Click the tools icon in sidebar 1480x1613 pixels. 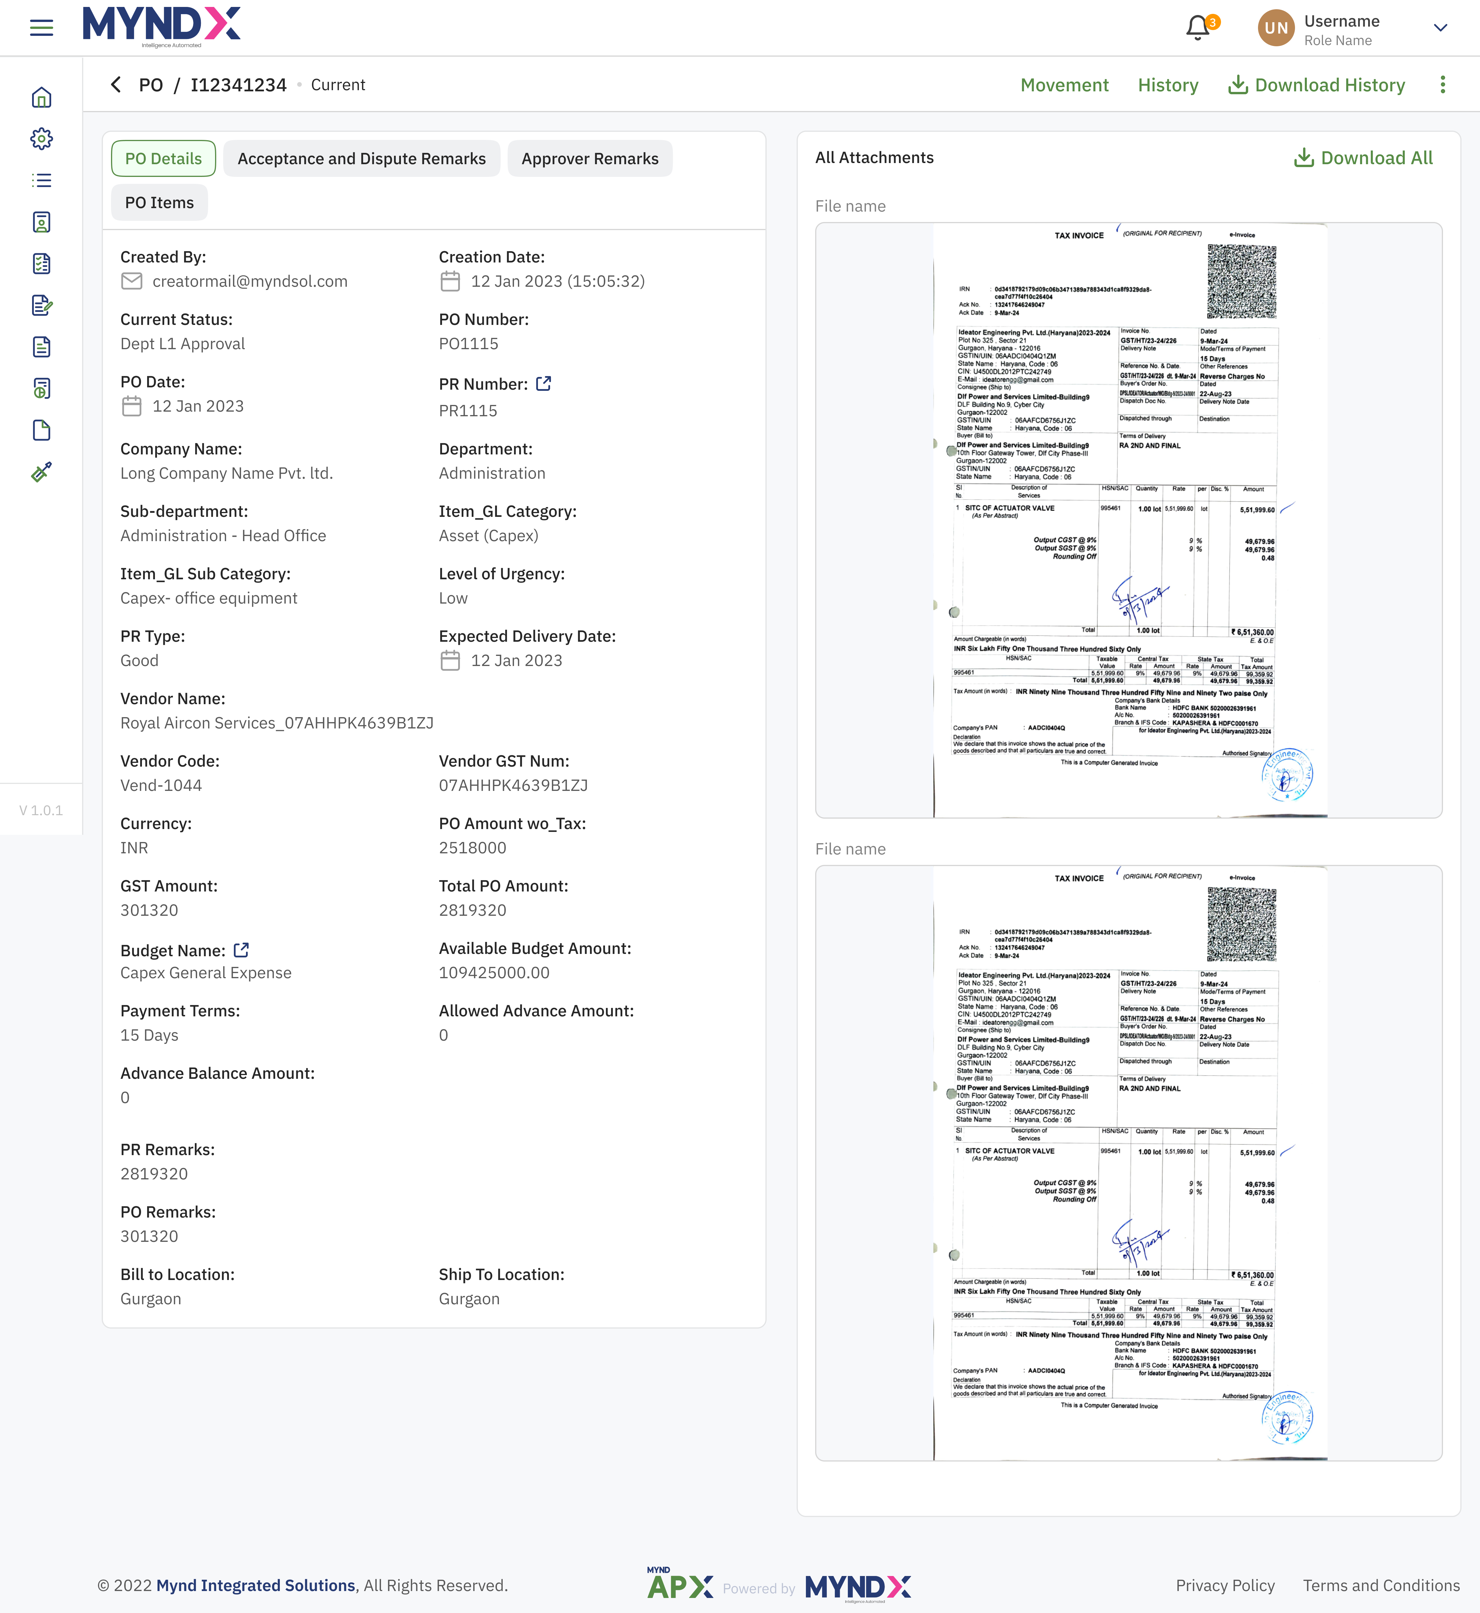point(42,473)
